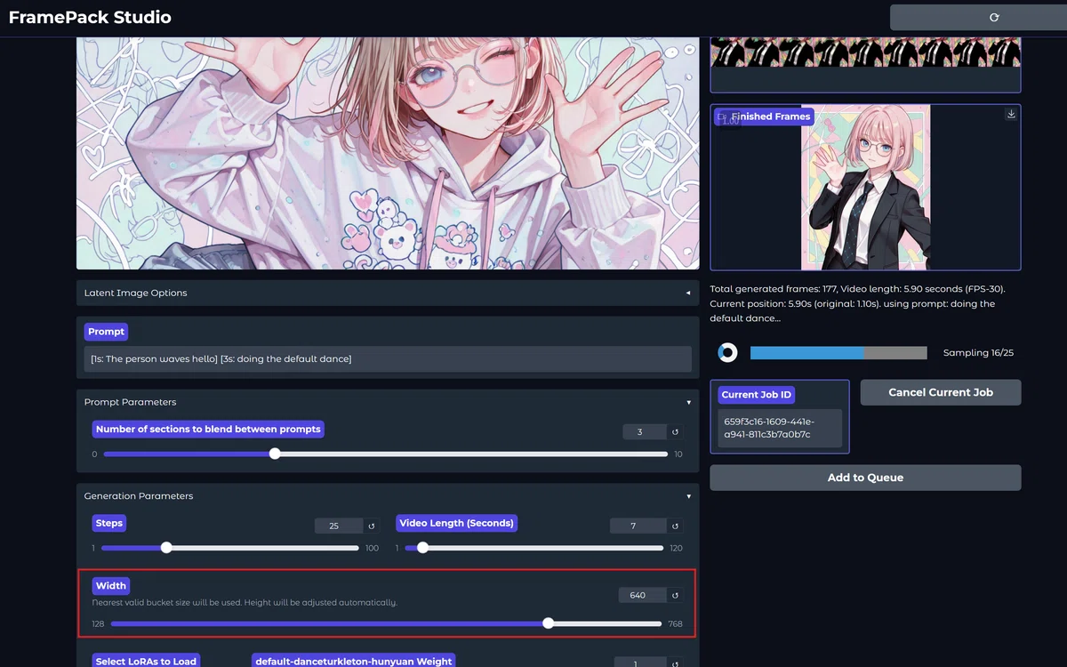Edit the Width number field showing 640
Image resolution: width=1067 pixels, height=667 pixels.
(x=642, y=595)
